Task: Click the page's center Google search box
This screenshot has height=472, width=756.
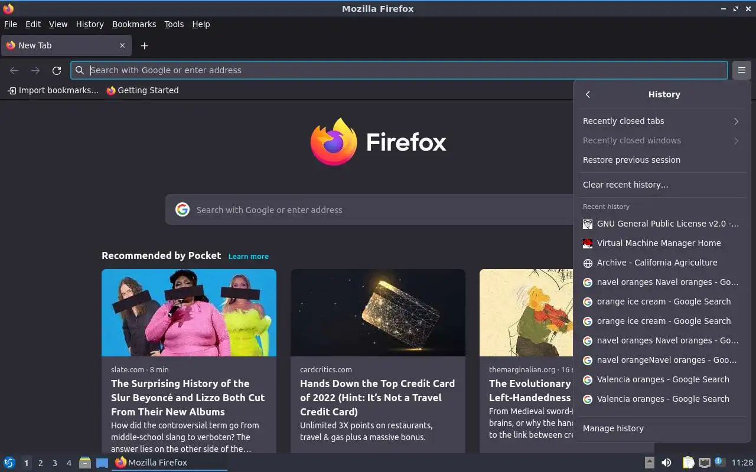Action: point(369,209)
